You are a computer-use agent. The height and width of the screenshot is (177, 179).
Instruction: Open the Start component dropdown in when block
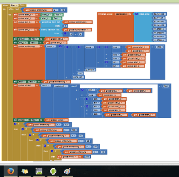pos(14,6)
